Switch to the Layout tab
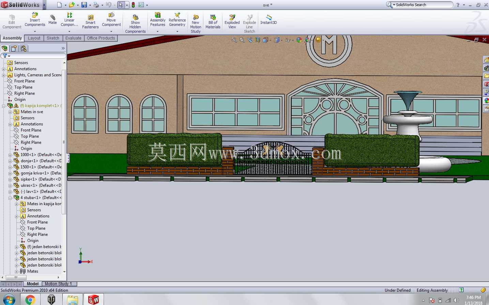Image resolution: width=489 pixels, height=305 pixels. tap(34, 38)
